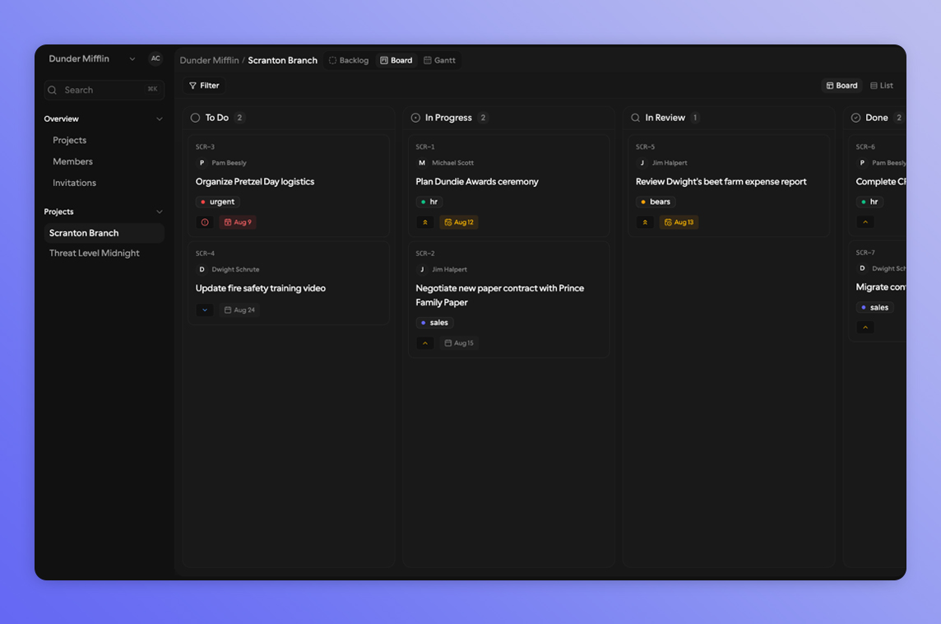Click medium priority icon on SCR-2 card
The image size is (941, 624).
click(425, 343)
